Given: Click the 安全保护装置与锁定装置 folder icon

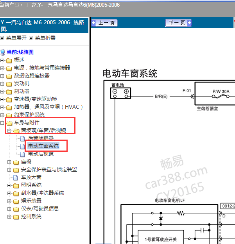Looking at the screenshot, I should pos(16,170).
